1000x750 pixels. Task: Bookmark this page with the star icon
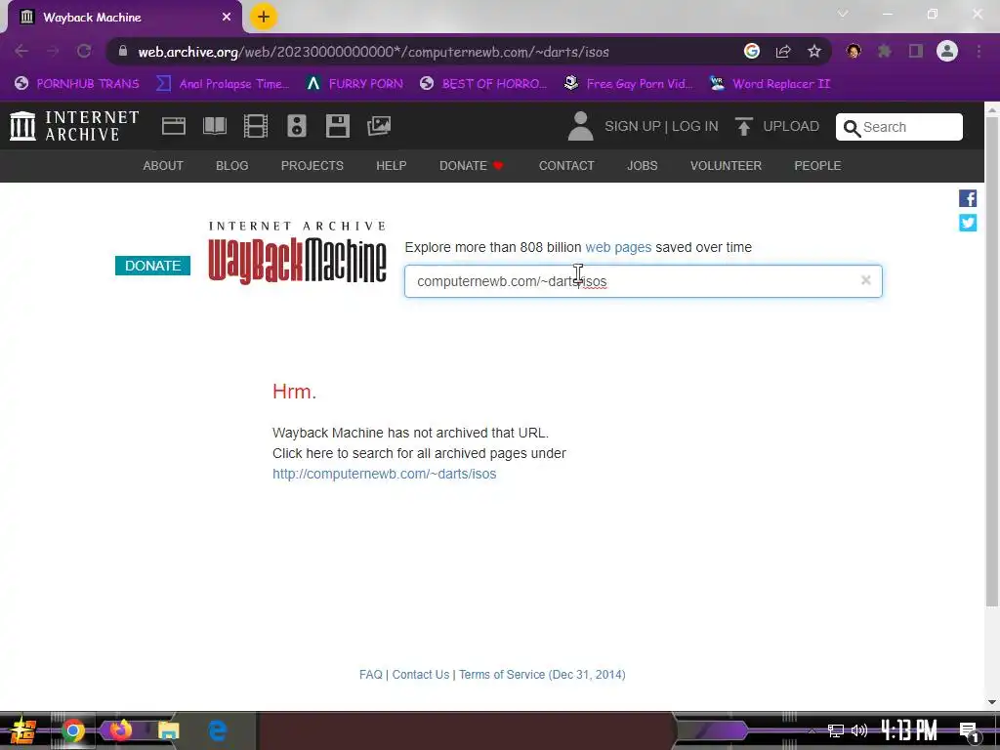click(813, 51)
